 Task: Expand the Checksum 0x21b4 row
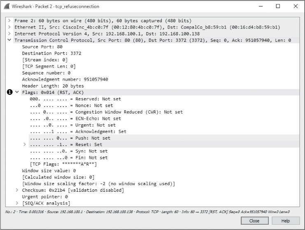click(x=17, y=190)
